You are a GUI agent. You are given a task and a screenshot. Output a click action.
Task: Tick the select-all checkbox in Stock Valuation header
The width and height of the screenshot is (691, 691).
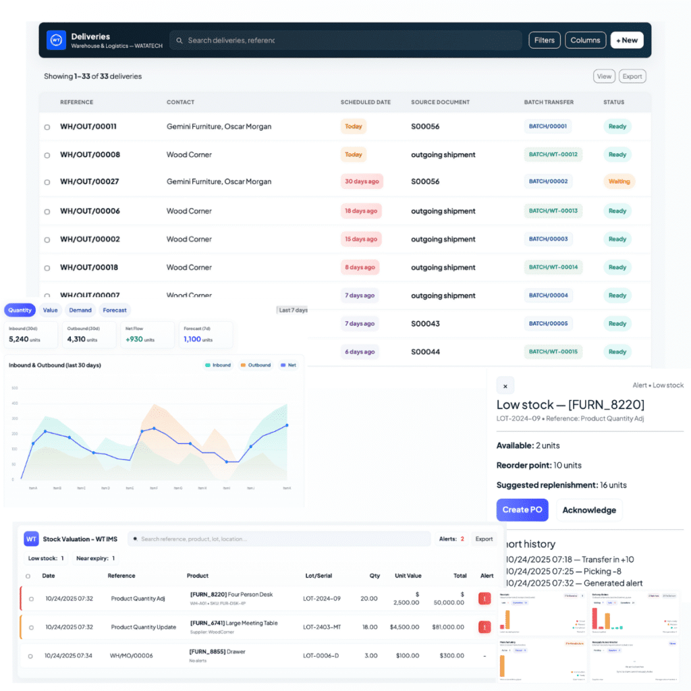coord(28,576)
